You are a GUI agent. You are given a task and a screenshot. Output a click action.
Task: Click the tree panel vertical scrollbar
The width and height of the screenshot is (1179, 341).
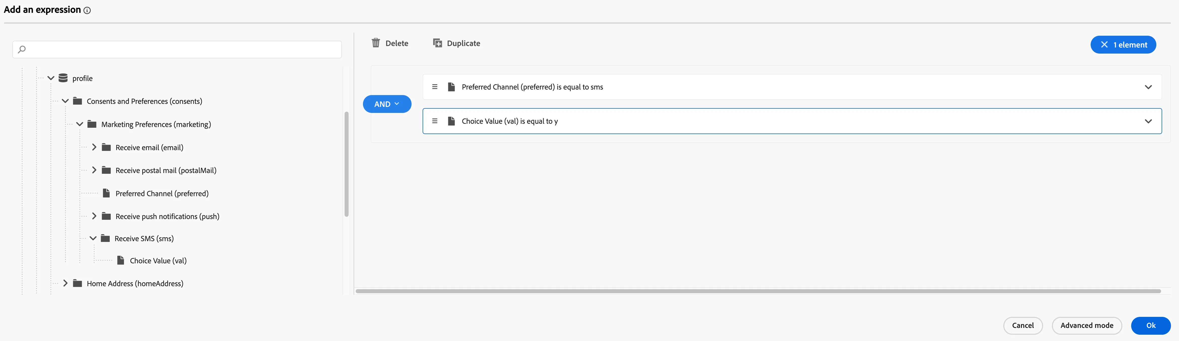[346, 164]
